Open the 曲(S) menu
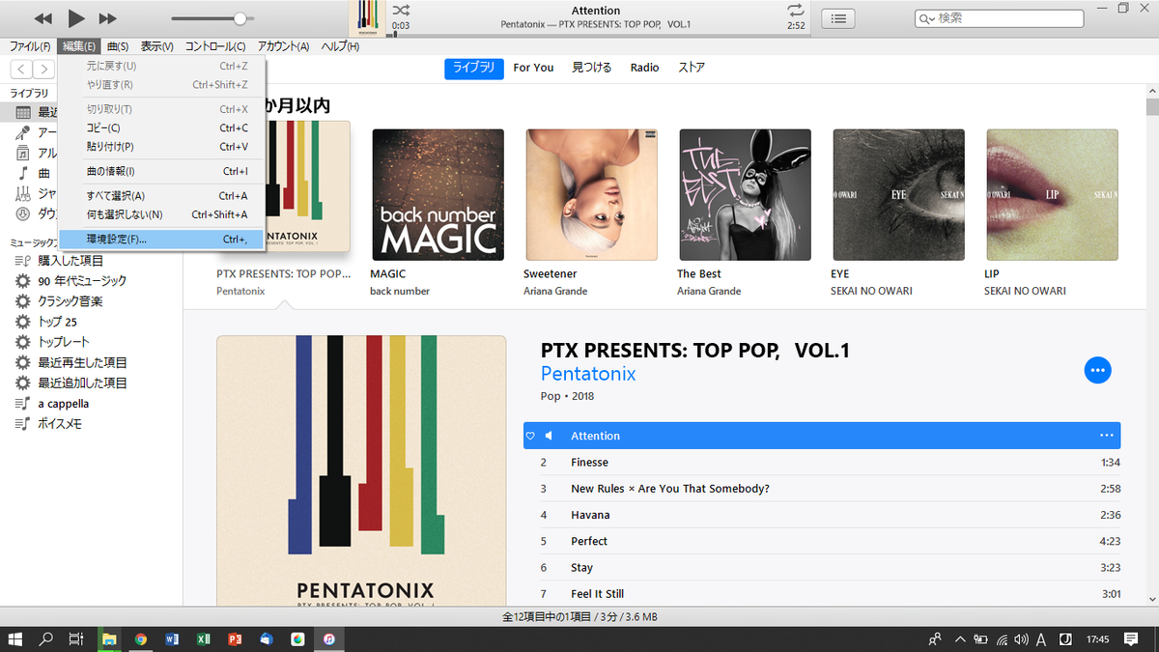Image resolution: width=1159 pixels, height=652 pixels. (x=118, y=46)
